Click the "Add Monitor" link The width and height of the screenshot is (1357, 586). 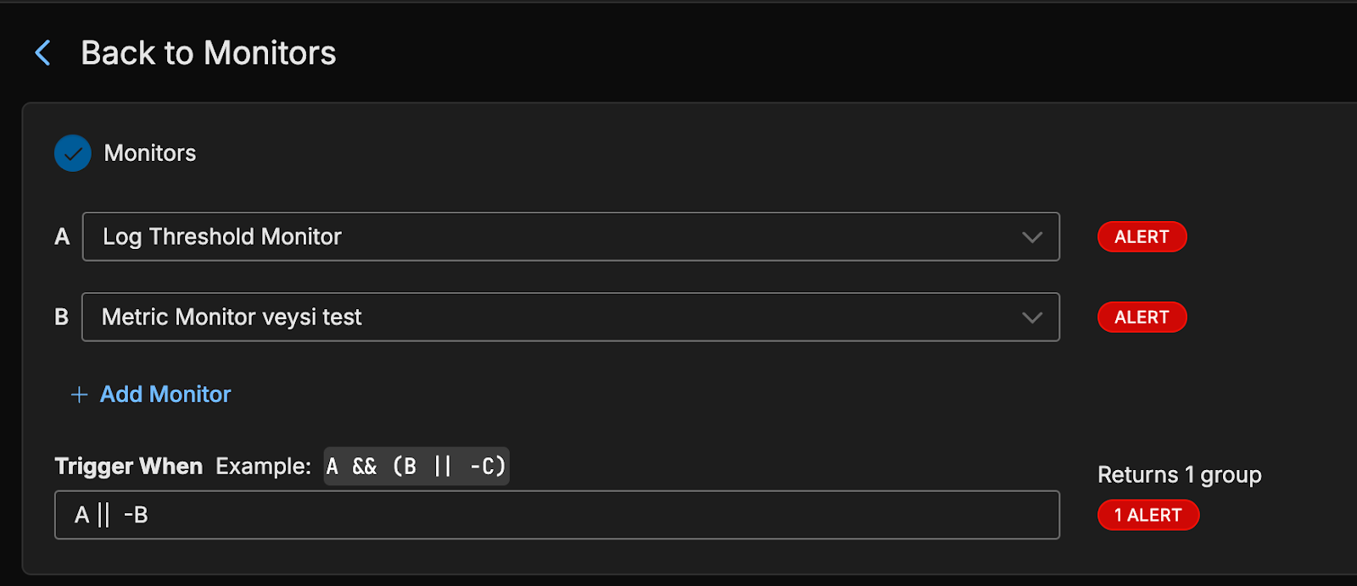click(165, 395)
